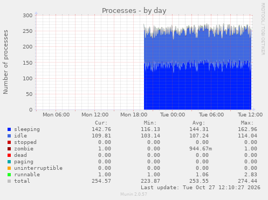
Task: Click the 'Number of processes' axis label
Action: 5,62
